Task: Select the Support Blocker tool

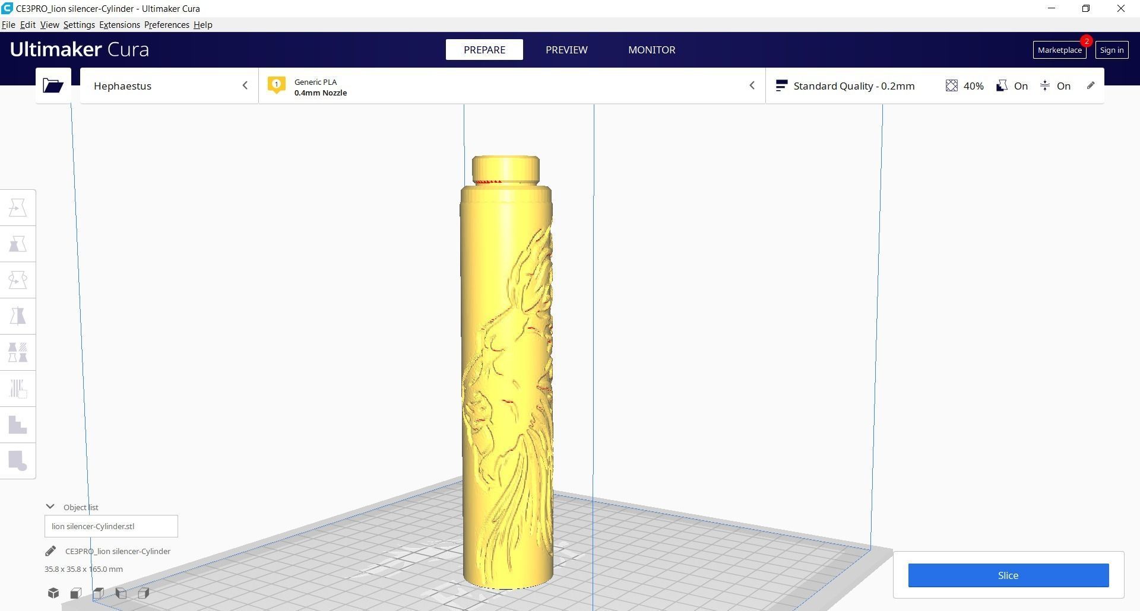Action: click(18, 389)
